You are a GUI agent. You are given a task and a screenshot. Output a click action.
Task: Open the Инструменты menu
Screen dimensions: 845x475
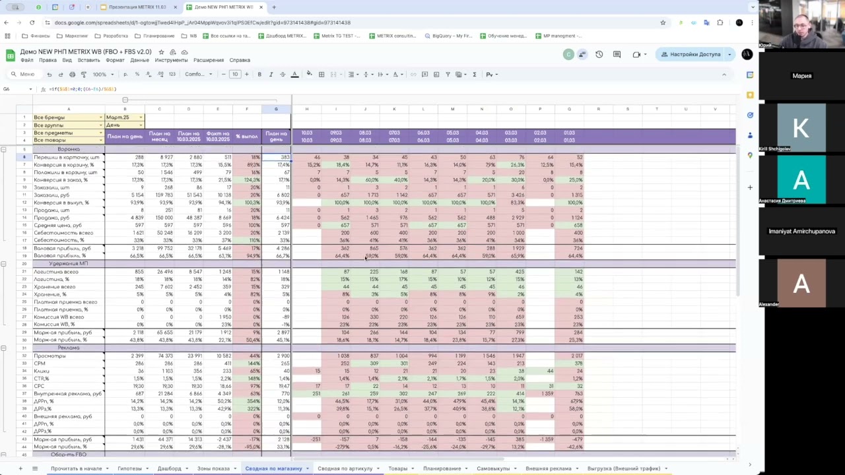[172, 60]
